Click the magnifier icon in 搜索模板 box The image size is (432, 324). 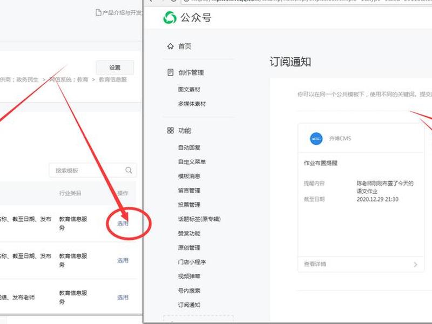(x=129, y=170)
